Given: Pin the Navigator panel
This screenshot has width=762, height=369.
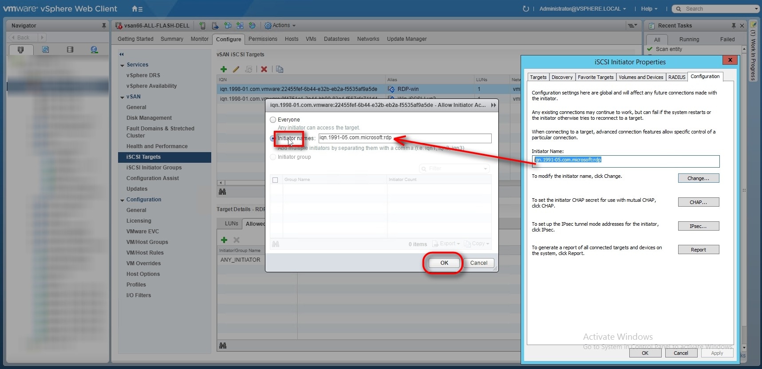Looking at the screenshot, I should 104,26.
